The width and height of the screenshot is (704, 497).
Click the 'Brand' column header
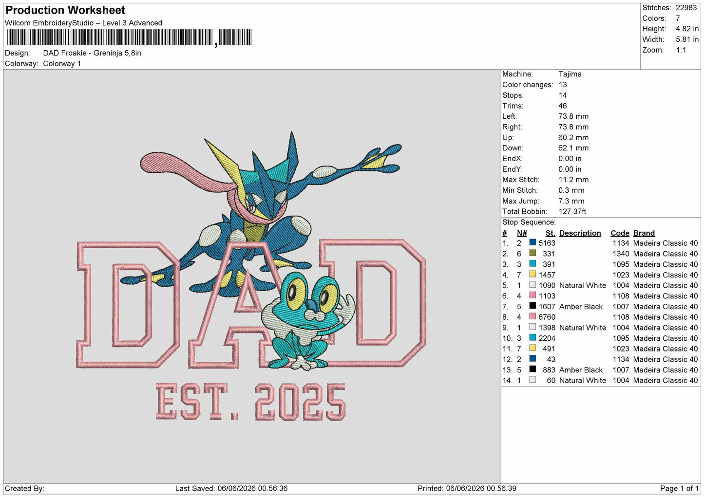click(x=644, y=233)
